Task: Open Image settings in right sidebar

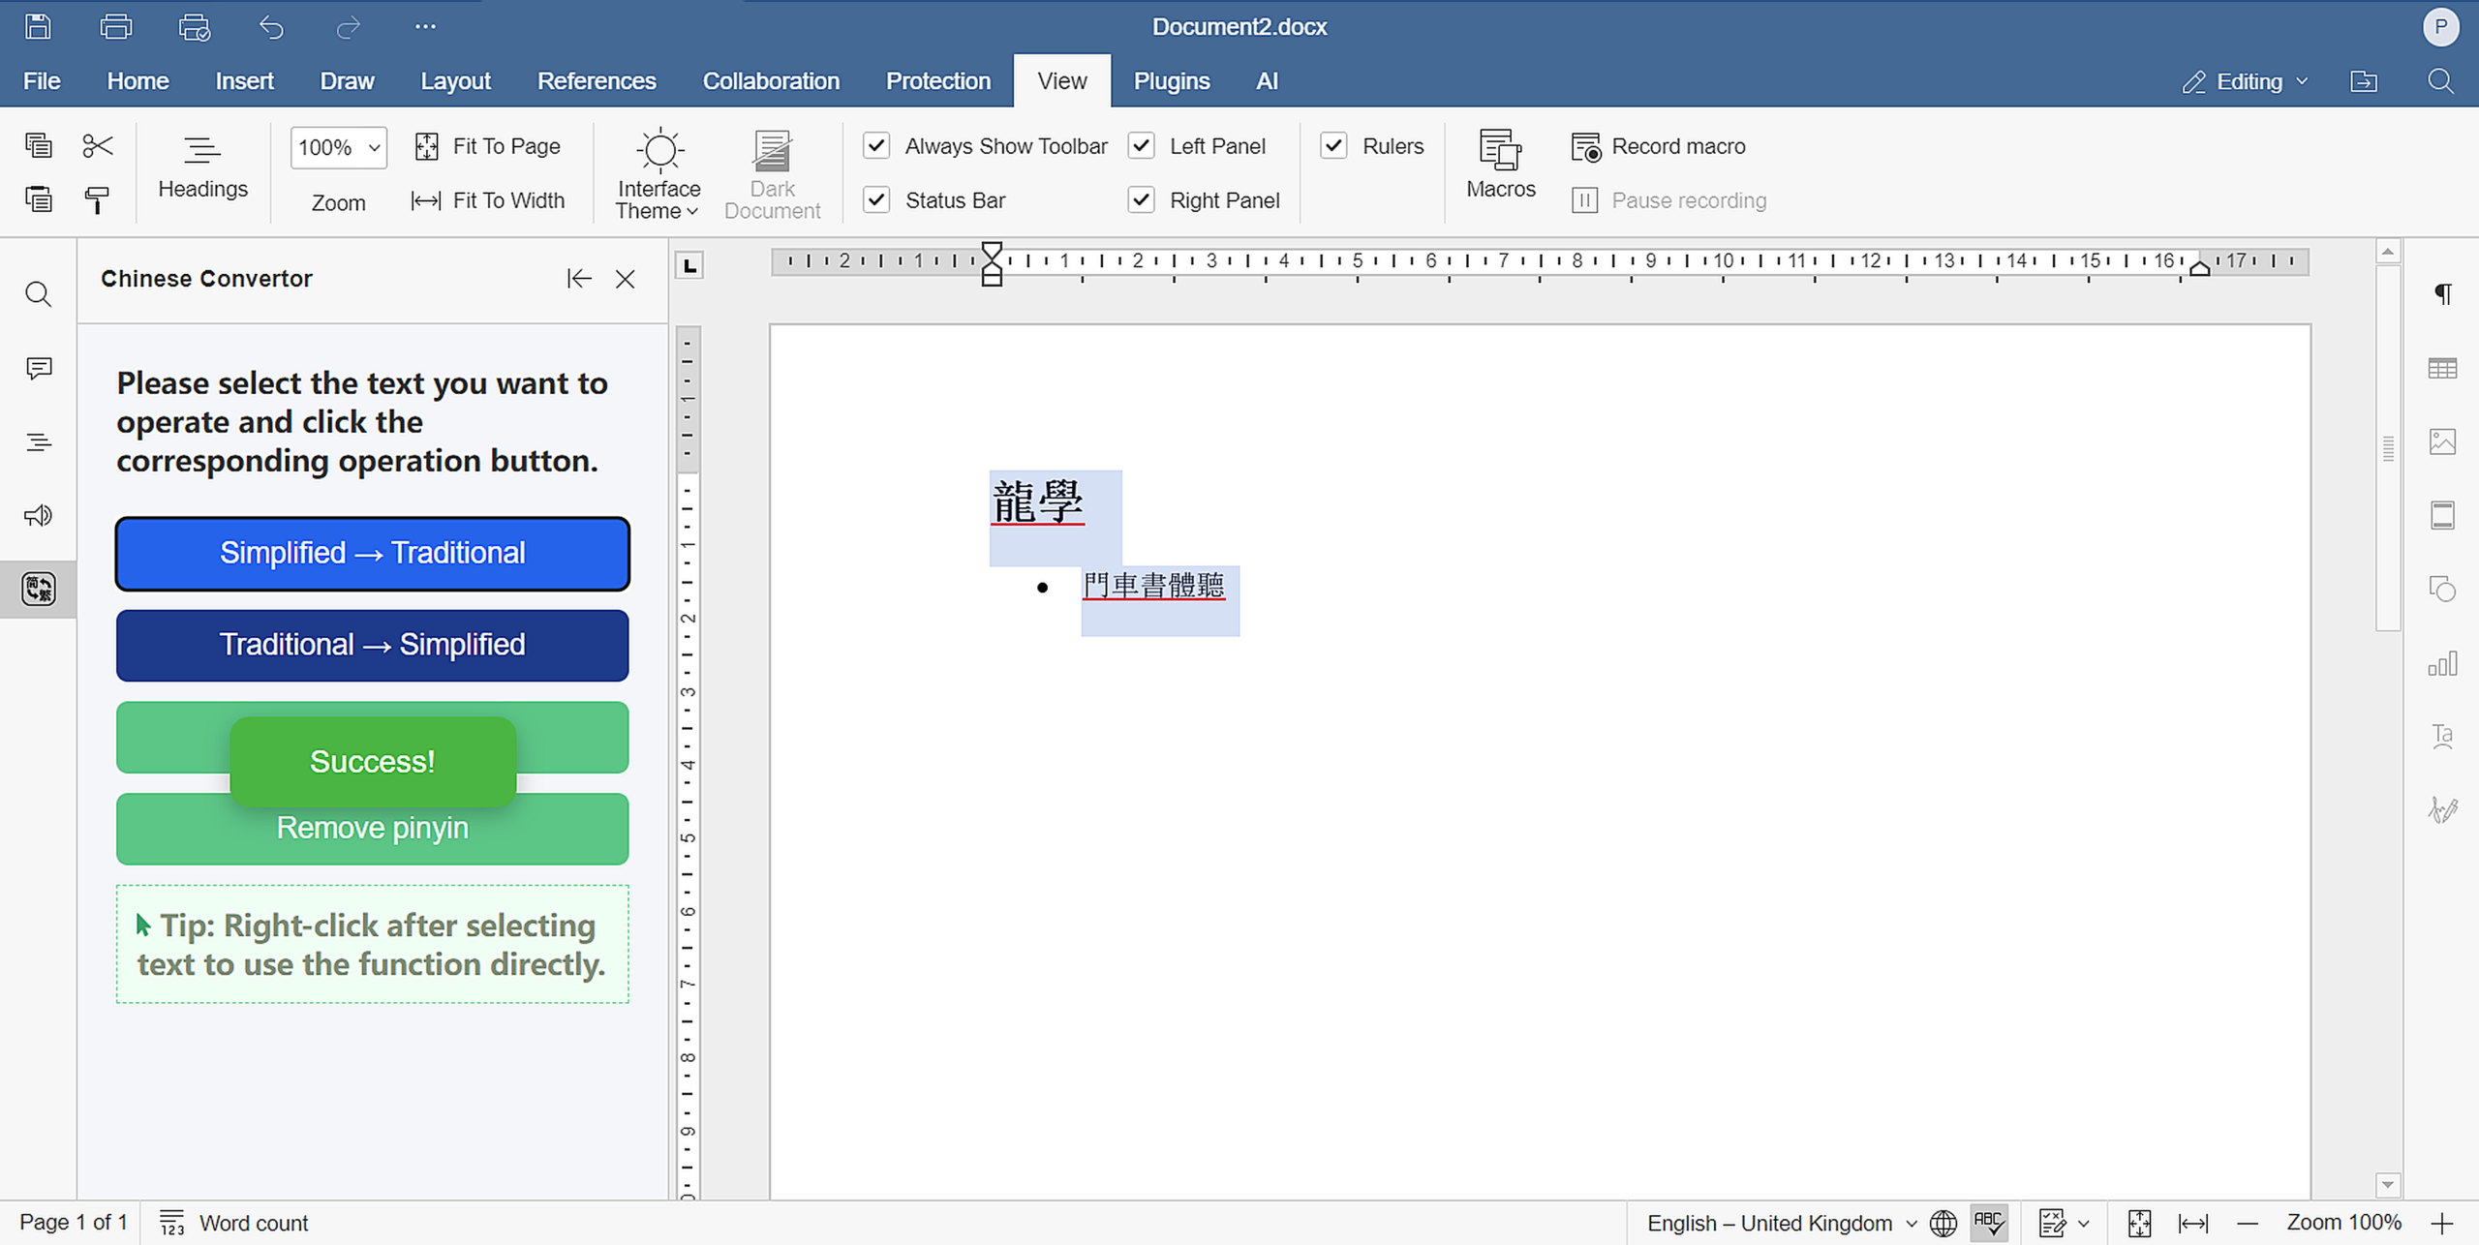Action: coord(2443,441)
